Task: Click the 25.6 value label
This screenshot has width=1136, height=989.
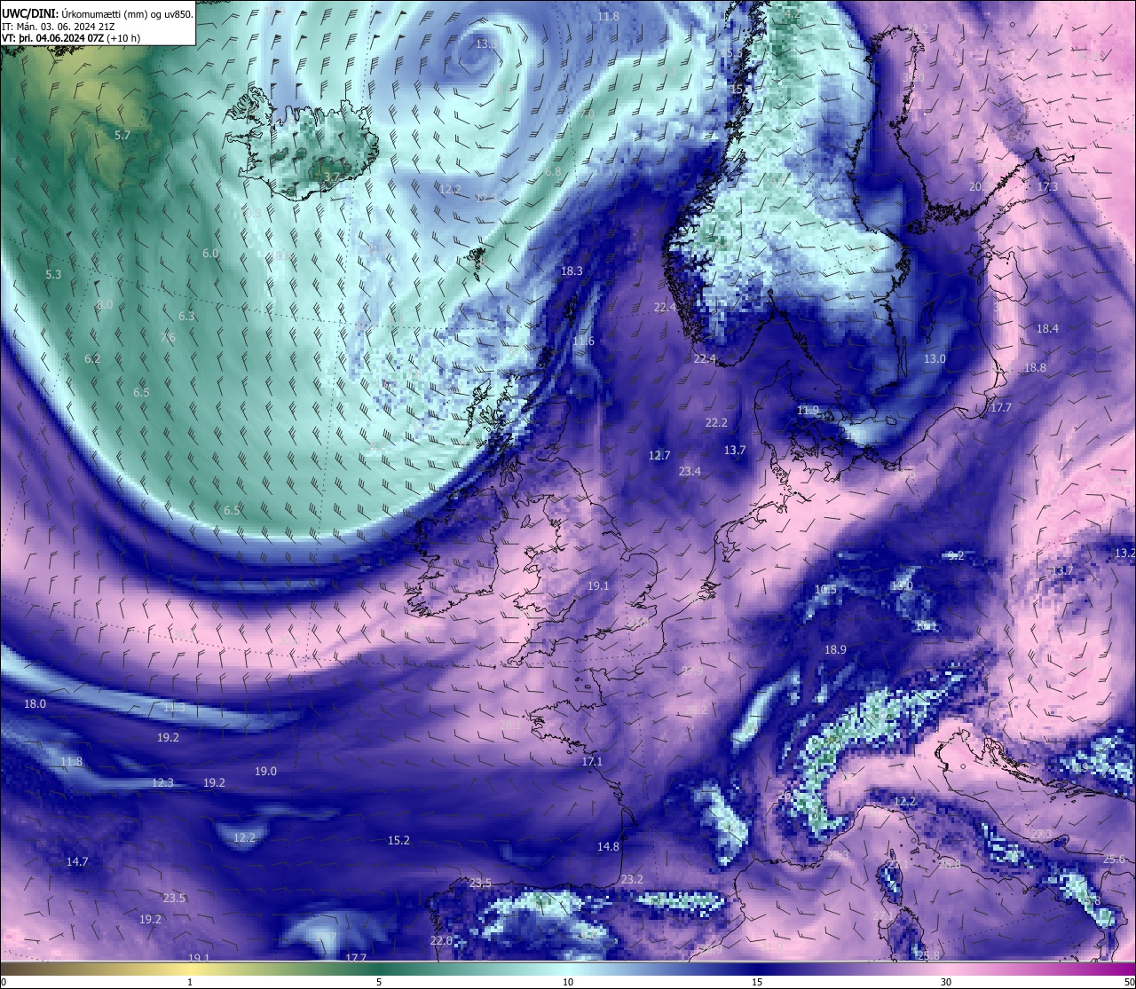Action: point(1114,859)
